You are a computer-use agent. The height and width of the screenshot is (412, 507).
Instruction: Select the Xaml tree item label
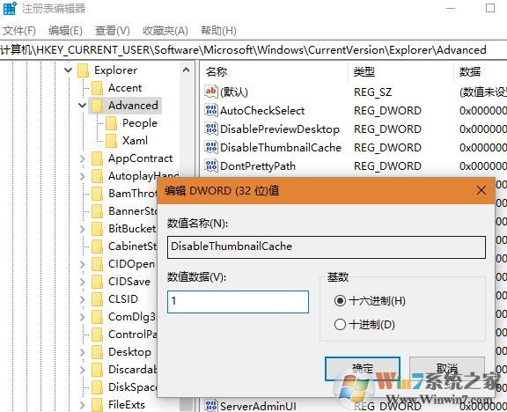click(135, 140)
